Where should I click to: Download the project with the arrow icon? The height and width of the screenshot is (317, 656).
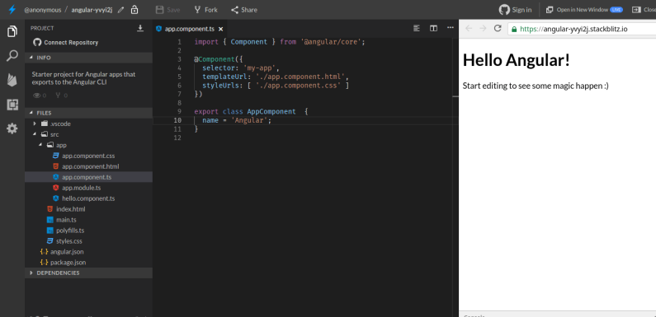coord(140,28)
